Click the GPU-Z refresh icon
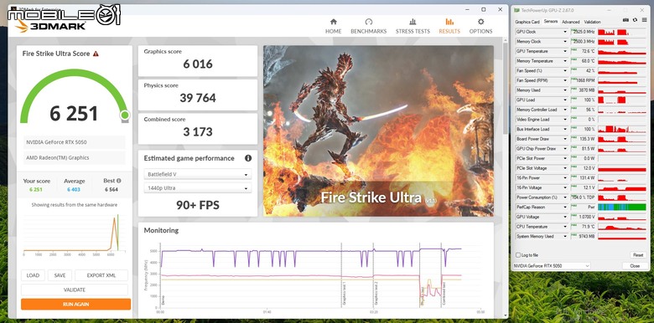Screen dimensions: 654x323 (x=635, y=20)
